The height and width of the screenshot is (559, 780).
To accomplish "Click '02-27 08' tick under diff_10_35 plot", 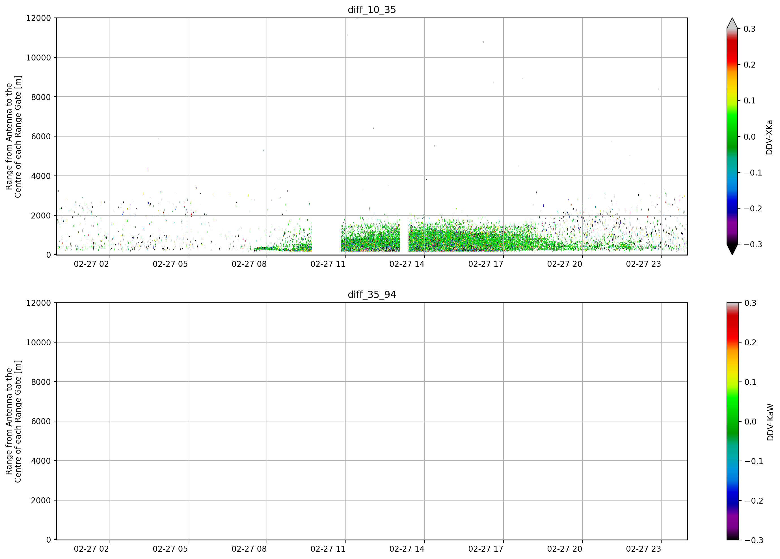I will 249,264.
